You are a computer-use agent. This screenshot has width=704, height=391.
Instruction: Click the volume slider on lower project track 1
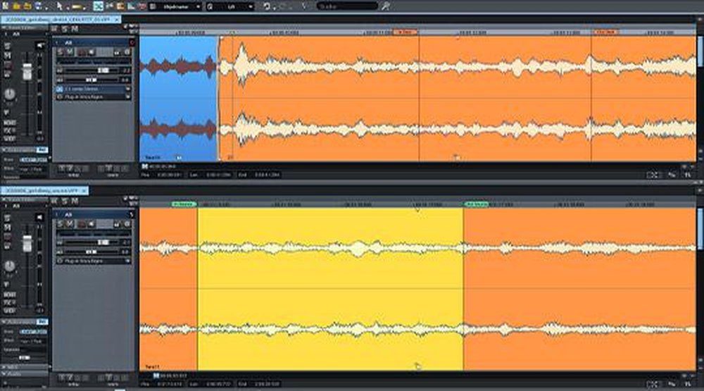(x=92, y=242)
